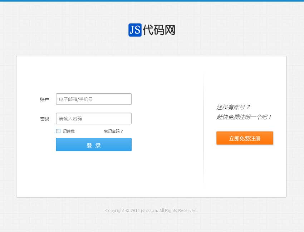The image size is (304, 232).
Task: Click the 账户 field label
Action: point(45,99)
